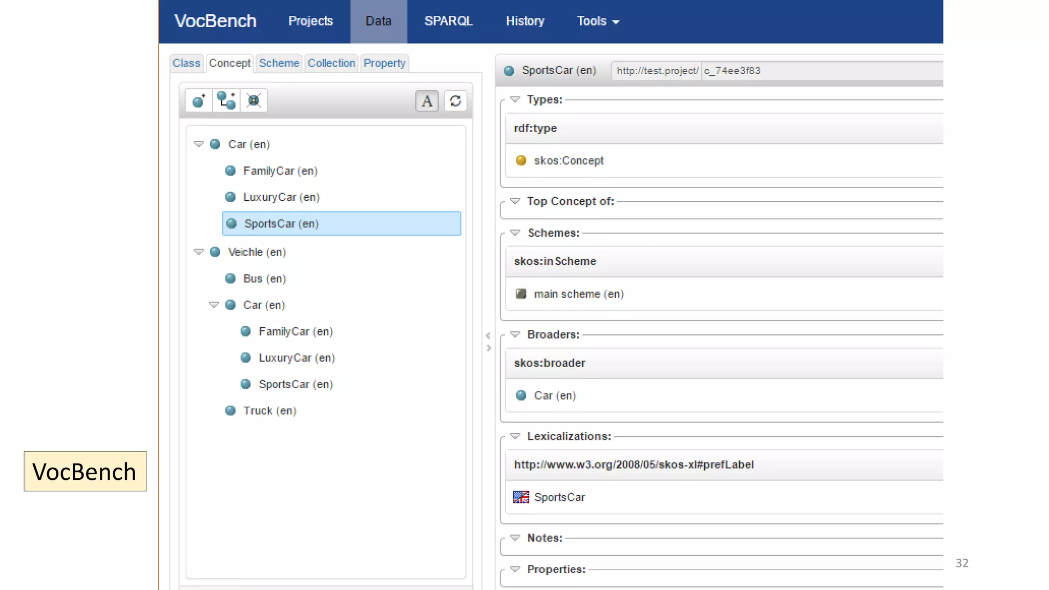
Task: Switch to the Scheme tab
Action: tap(279, 63)
